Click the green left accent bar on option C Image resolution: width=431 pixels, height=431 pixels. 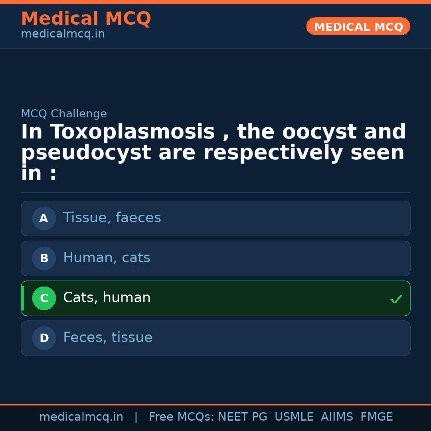pos(22,298)
